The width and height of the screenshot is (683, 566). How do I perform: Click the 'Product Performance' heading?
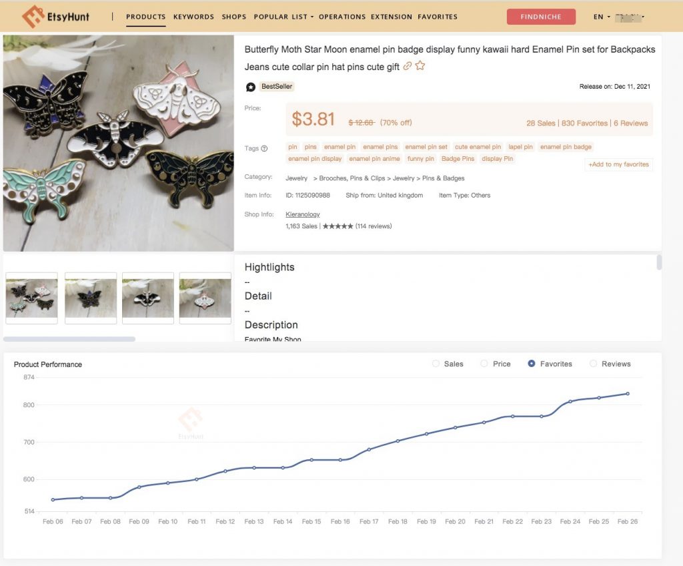tap(48, 364)
